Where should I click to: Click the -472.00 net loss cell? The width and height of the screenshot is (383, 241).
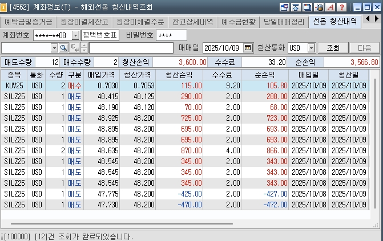point(265,205)
